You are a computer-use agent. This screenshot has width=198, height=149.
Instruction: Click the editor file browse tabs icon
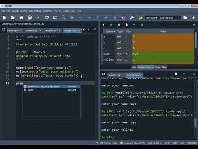[x=4, y=29]
